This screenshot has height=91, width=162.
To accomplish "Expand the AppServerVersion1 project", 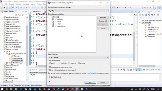I will pyautogui.click(x=2, y=17).
